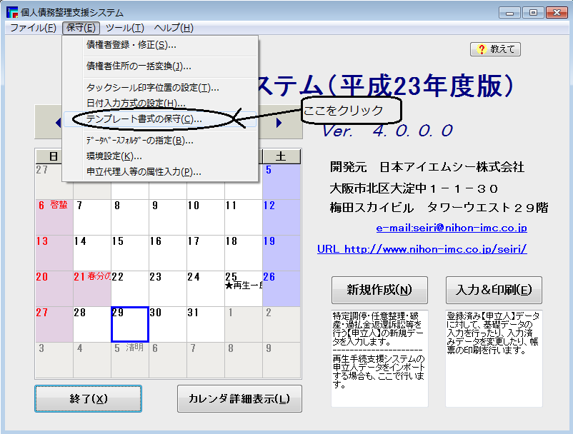Viewport: 573px width, 434px height.
Task: Click the 教えて help button
Action: click(x=495, y=49)
